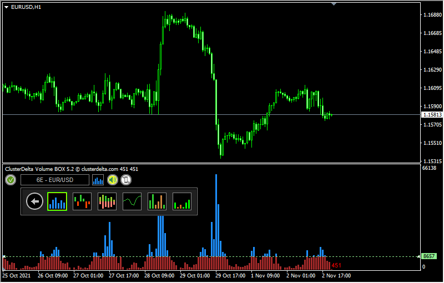Click the chart shift triangle marker at top
444x283 pixels.
click(334, 4)
